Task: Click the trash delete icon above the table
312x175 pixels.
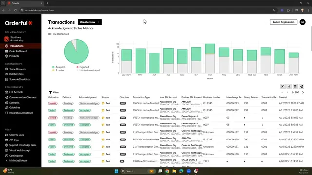Action: (x=295, y=87)
